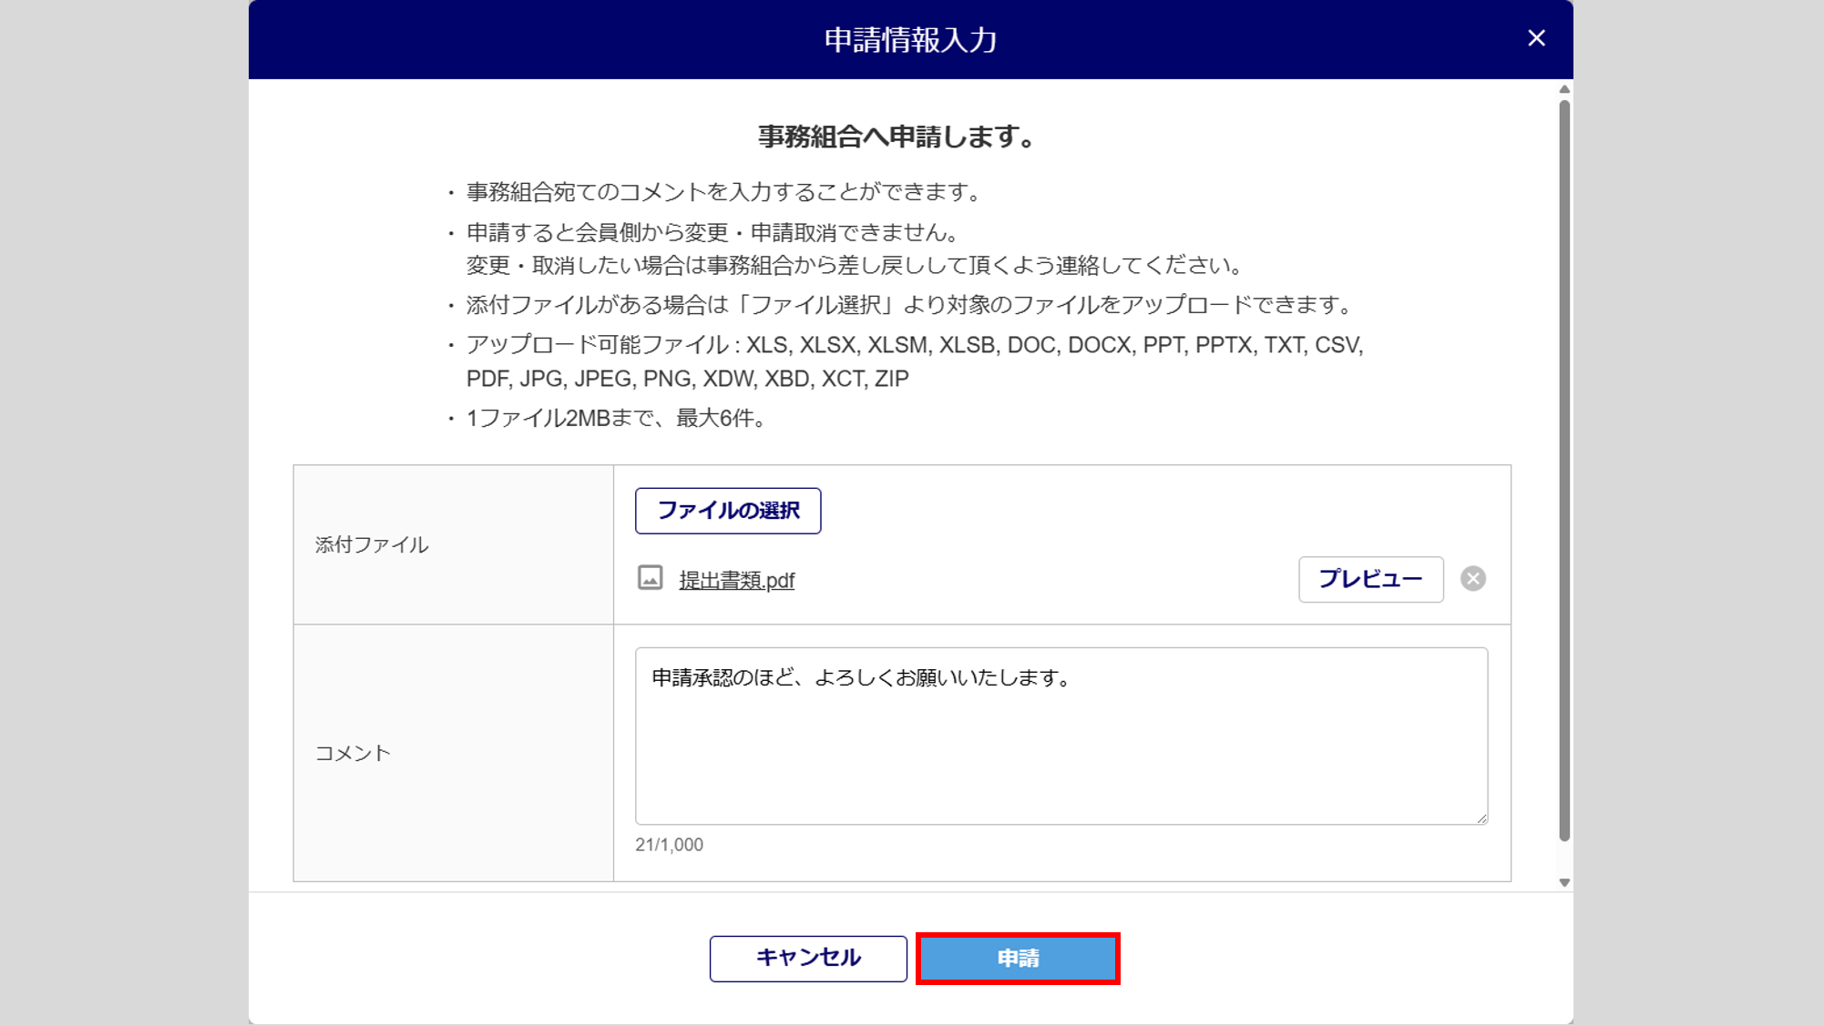Click the 21/1,000 character counter
The width and height of the screenshot is (1824, 1026).
tap(669, 845)
